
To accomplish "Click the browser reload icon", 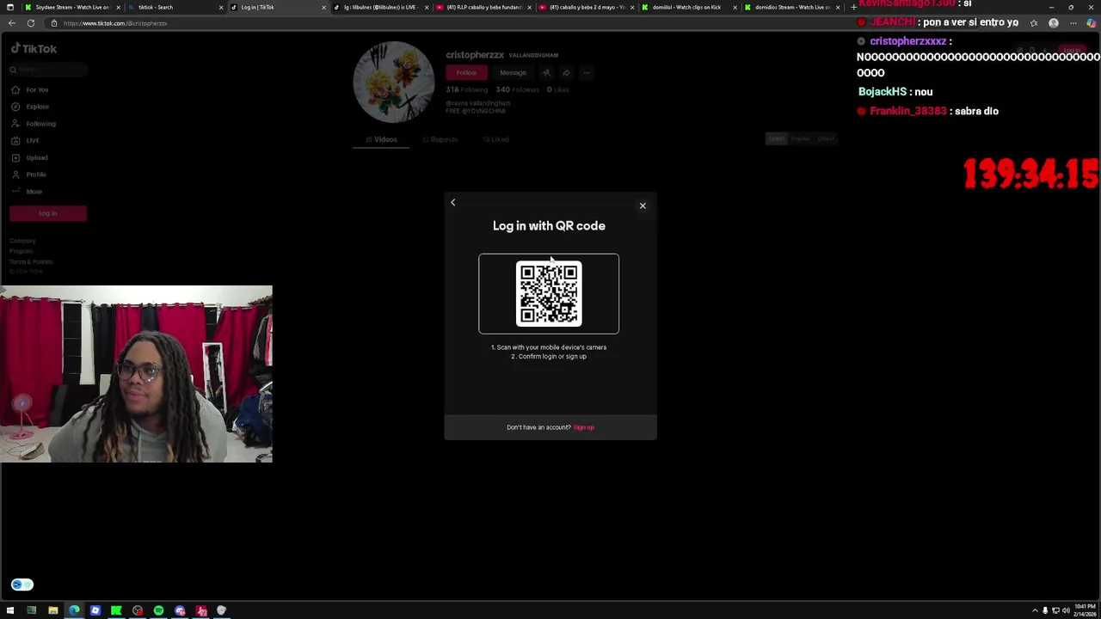I will click(x=31, y=23).
